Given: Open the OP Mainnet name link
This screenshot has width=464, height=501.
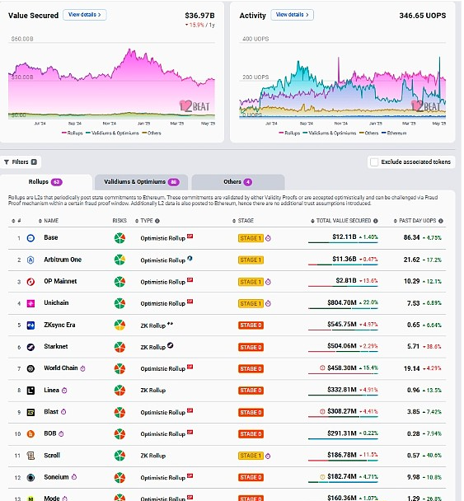Looking at the screenshot, I should coord(60,282).
